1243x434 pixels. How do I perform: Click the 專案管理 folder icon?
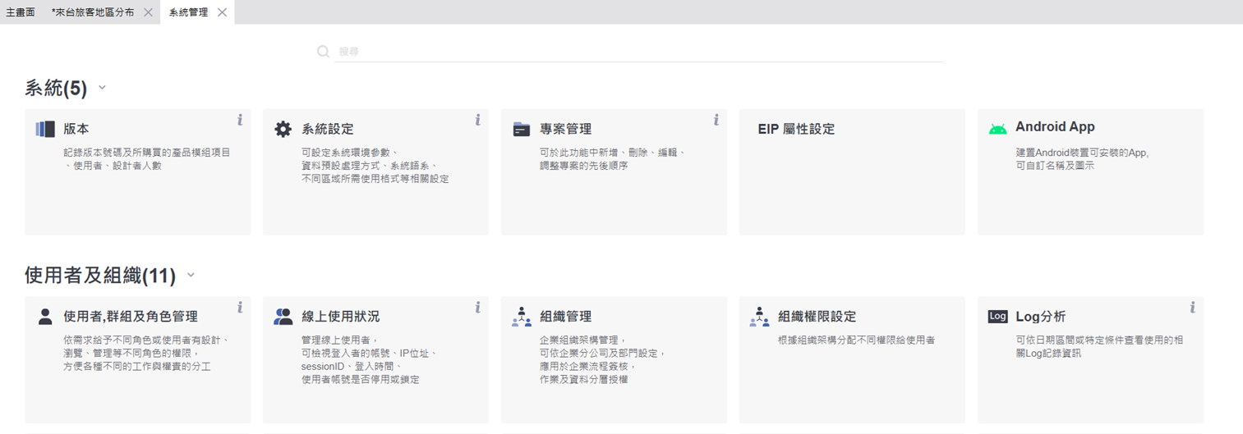tap(521, 129)
